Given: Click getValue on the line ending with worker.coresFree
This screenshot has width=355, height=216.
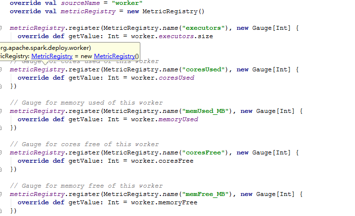Looking at the screenshot, I should 84,161.
